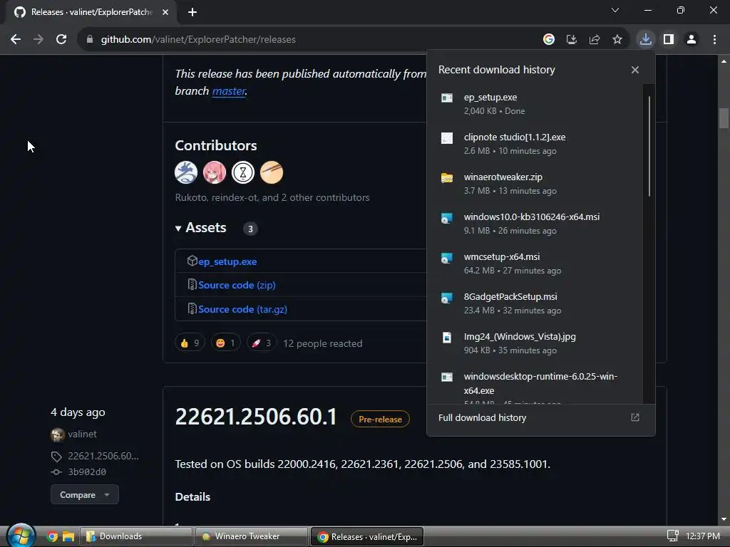Click the external-link icon beside Full download history
This screenshot has height=547, width=730.
click(x=635, y=417)
